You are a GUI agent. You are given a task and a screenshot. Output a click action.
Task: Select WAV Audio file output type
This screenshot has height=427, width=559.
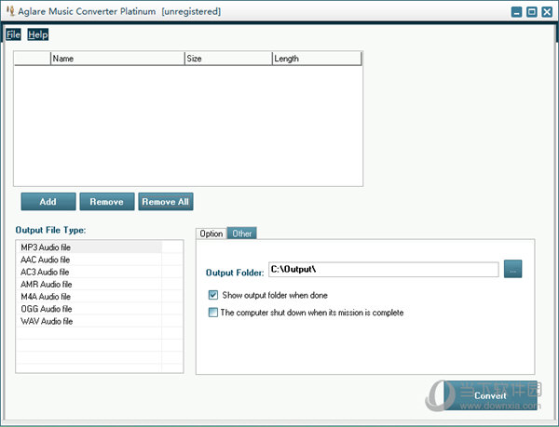point(89,321)
